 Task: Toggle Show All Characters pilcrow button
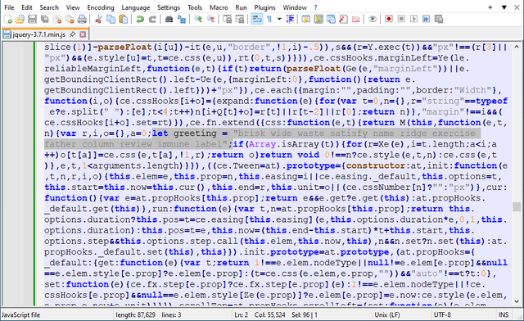coord(269,20)
